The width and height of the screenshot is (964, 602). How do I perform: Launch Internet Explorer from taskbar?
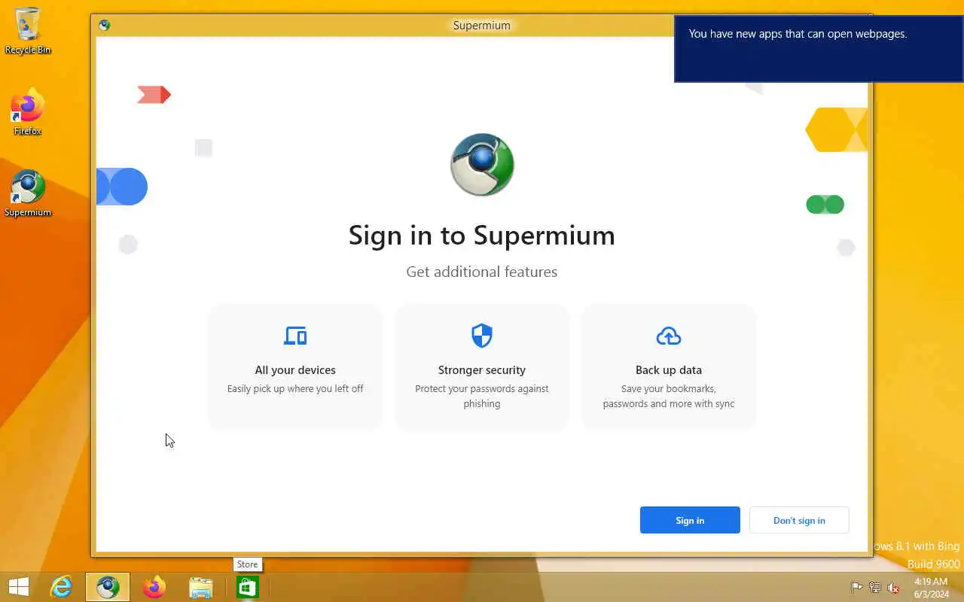click(x=61, y=587)
